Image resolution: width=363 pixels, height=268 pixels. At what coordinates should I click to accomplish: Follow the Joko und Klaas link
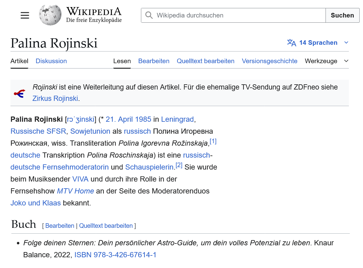click(x=36, y=203)
